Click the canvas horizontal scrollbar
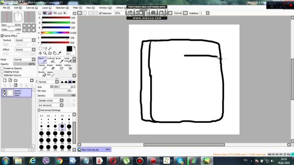Viewport: 294px width, 165px height. 184,145
